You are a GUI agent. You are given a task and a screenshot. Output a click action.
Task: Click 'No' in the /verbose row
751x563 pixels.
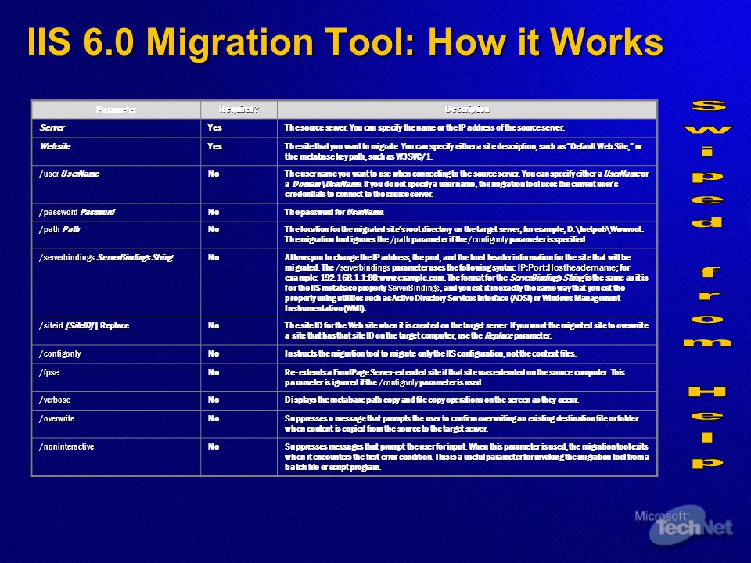(x=214, y=400)
